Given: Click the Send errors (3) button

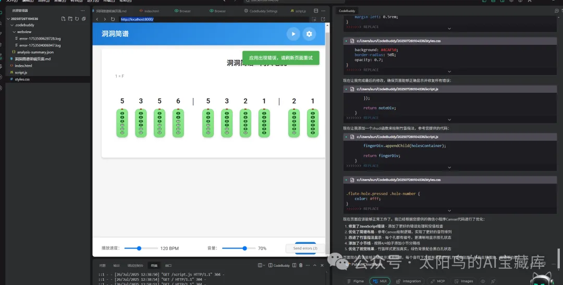Looking at the screenshot, I should pyautogui.click(x=305, y=249).
